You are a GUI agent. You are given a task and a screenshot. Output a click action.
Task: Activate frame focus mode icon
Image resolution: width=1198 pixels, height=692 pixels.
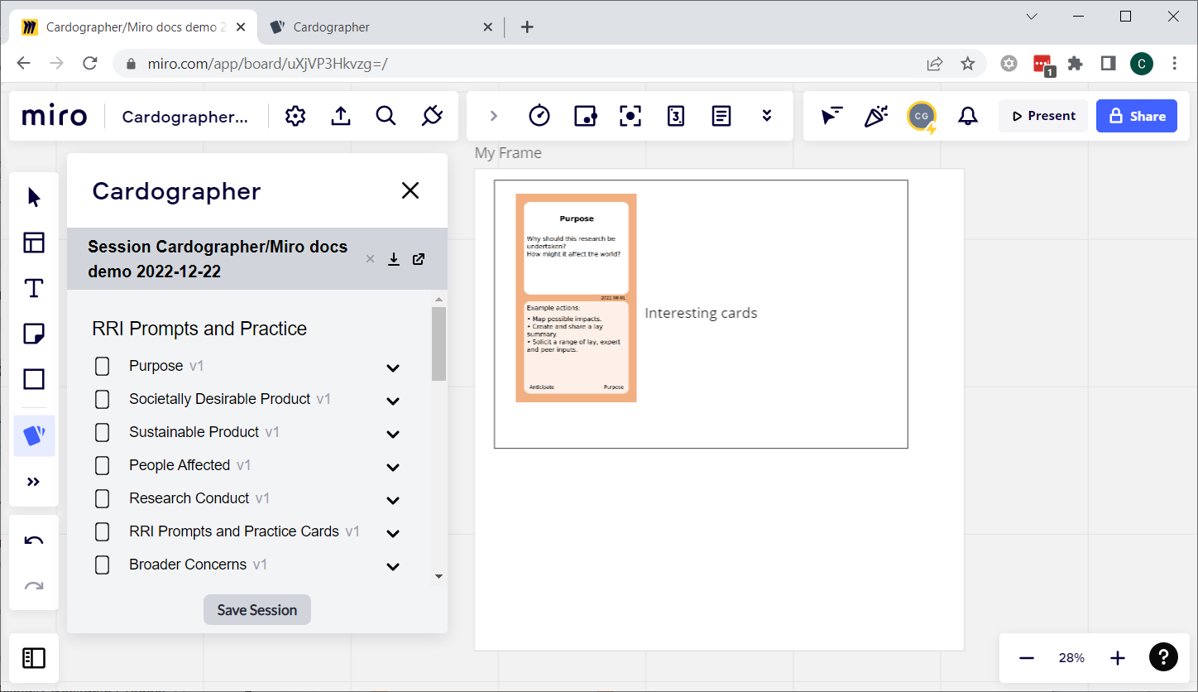(x=630, y=116)
